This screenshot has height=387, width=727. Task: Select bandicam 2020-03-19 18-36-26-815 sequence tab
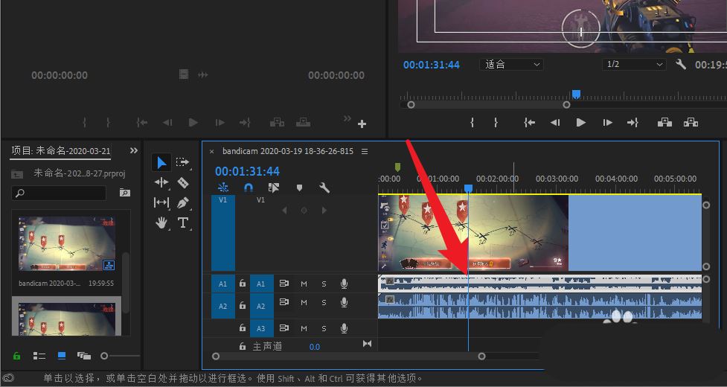point(287,151)
